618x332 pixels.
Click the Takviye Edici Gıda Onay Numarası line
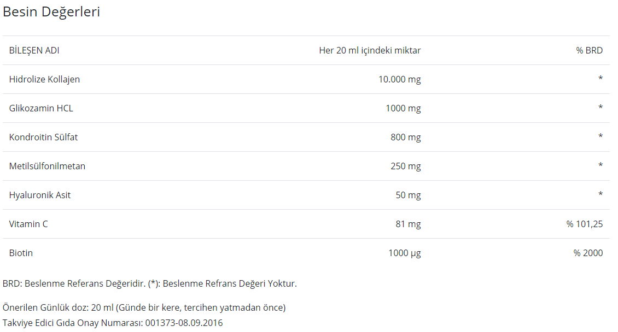(113, 323)
